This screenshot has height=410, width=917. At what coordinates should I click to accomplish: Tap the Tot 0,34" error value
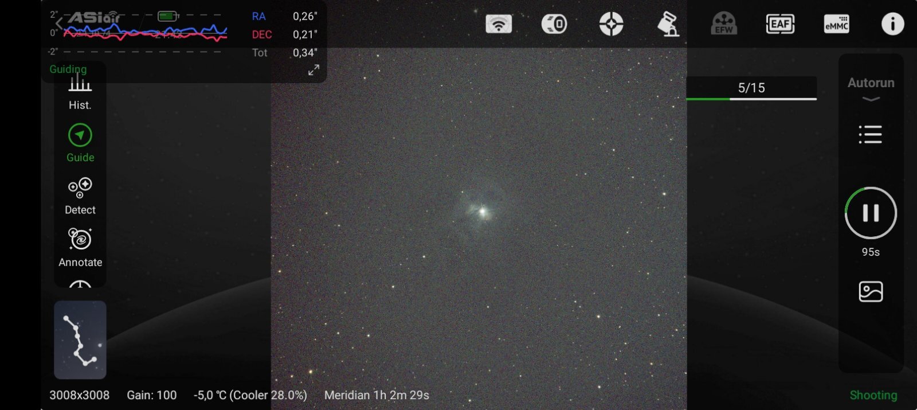305,53
